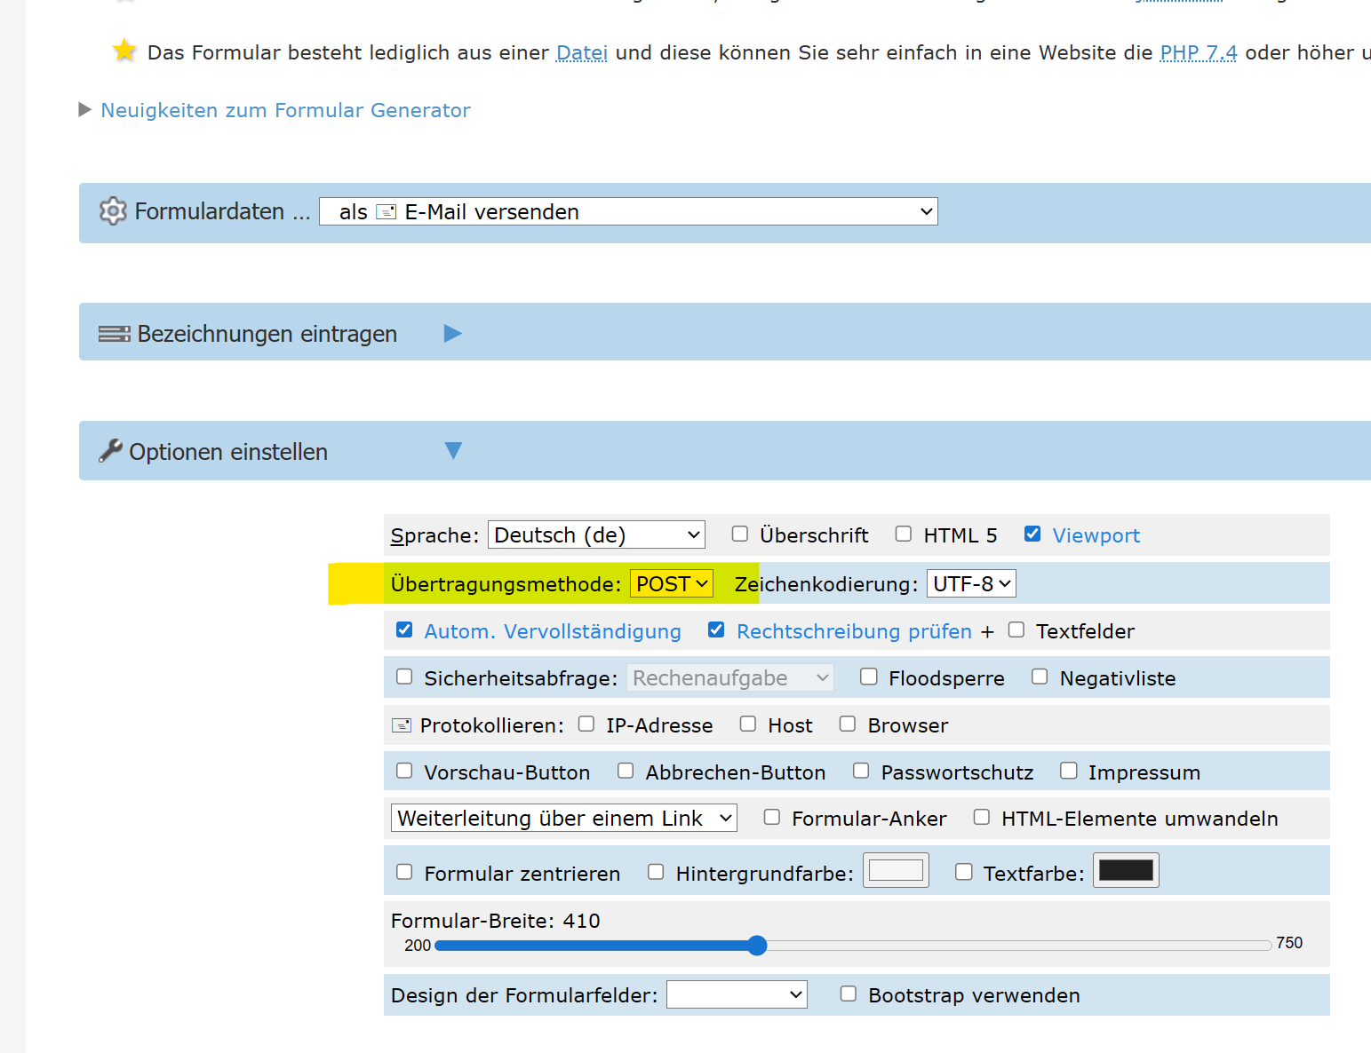The height and width of the screenshot is (1053, 1371).
Task: Open the PHP 7.4 link
Action: pyautogui.click(x=1198, y=52)
